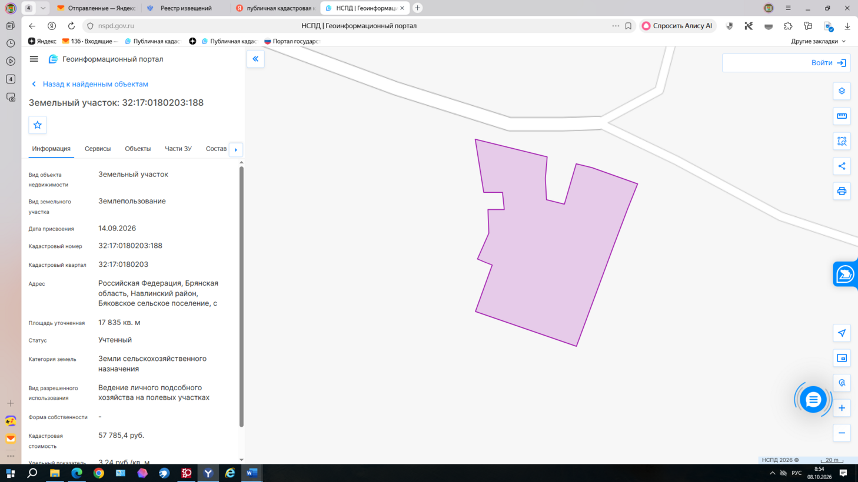The image size is (858, 482).
Task: Open Word from the Windows taskbar
Action: tap(252, 473)
